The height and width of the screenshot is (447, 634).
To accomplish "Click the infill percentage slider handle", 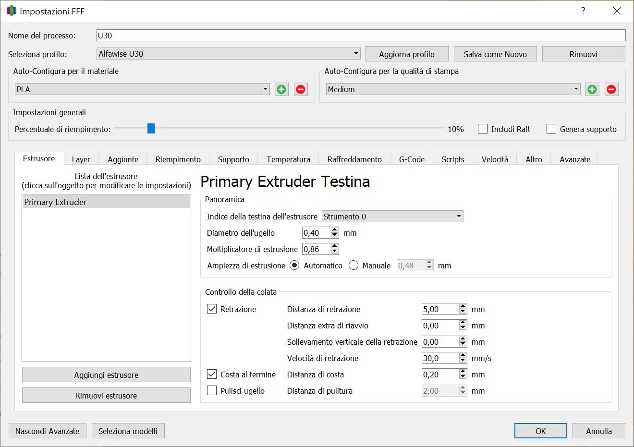I will (151, 128).
